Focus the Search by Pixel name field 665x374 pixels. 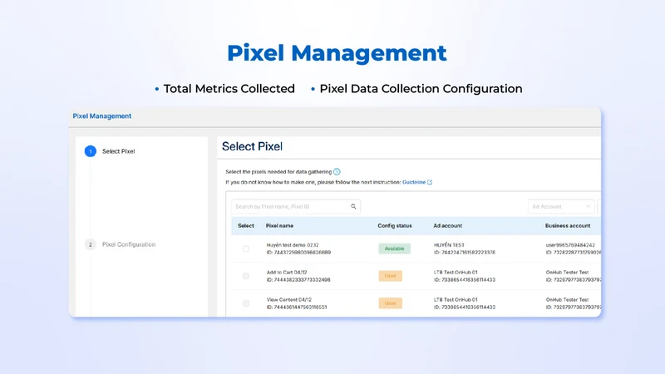tap(296, 206)
